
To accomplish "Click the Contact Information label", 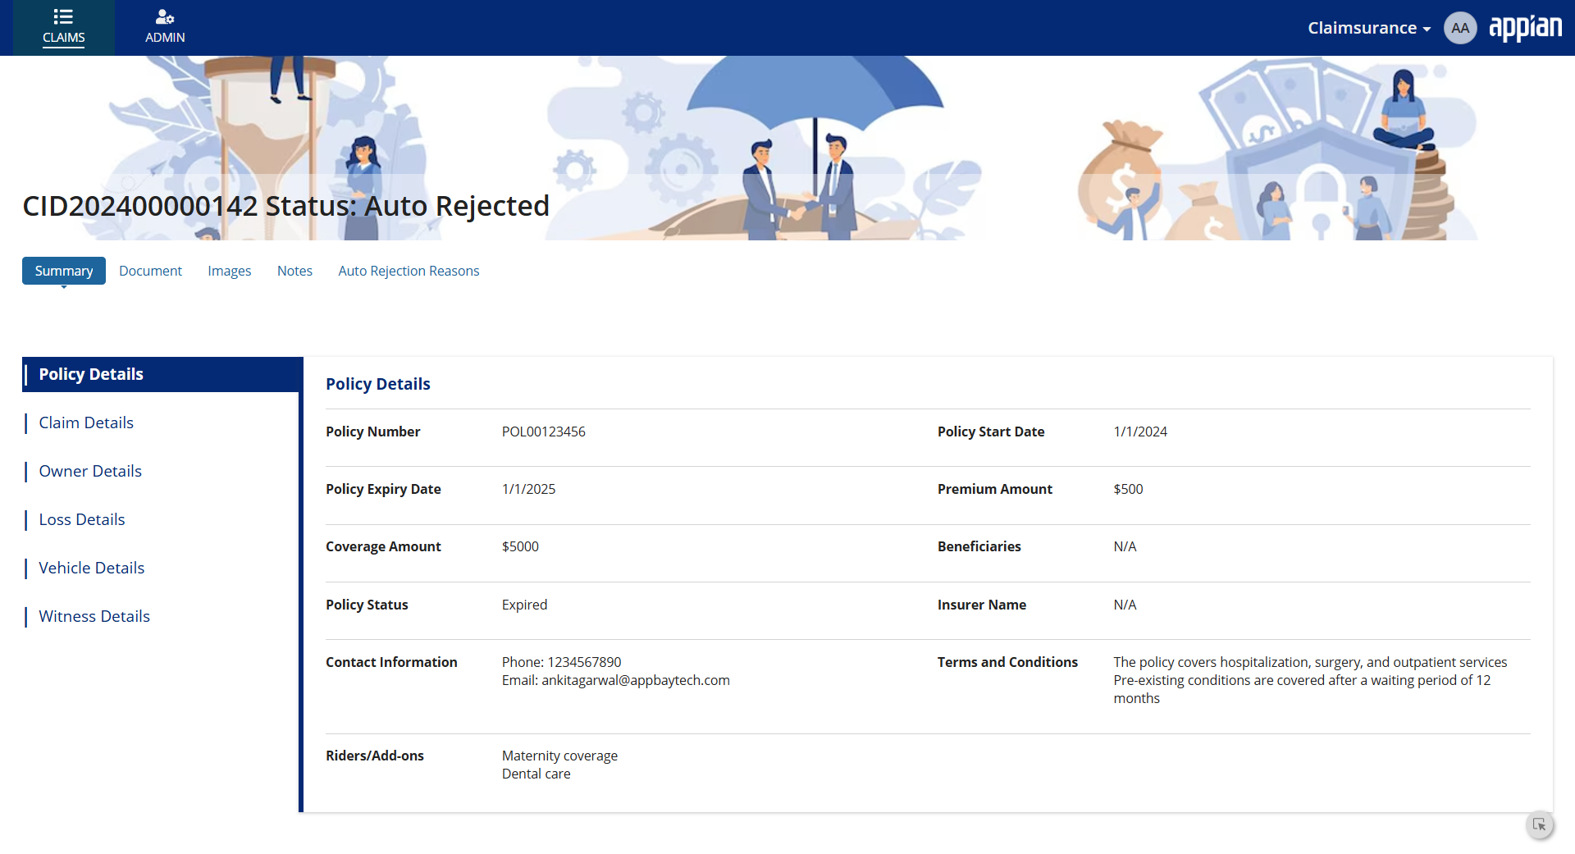I will pos(391,662).
